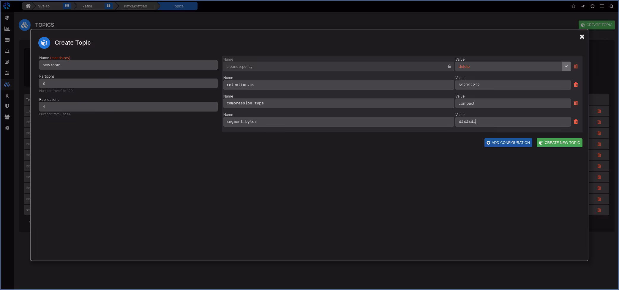Viewport: 619px width, 290px height.
Task: Open grid menu next to kafka
Action: 108,6
